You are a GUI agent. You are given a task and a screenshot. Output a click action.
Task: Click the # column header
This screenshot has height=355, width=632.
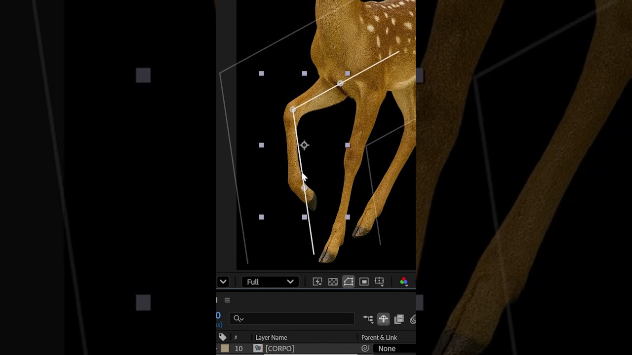coord(236,337)
